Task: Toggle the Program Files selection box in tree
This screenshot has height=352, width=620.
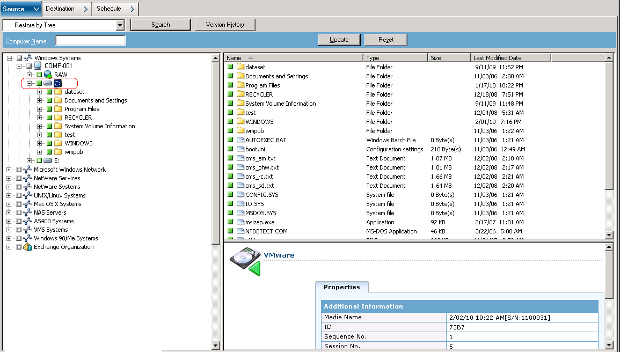Action: pyautogui.click(x=49, y=109)
